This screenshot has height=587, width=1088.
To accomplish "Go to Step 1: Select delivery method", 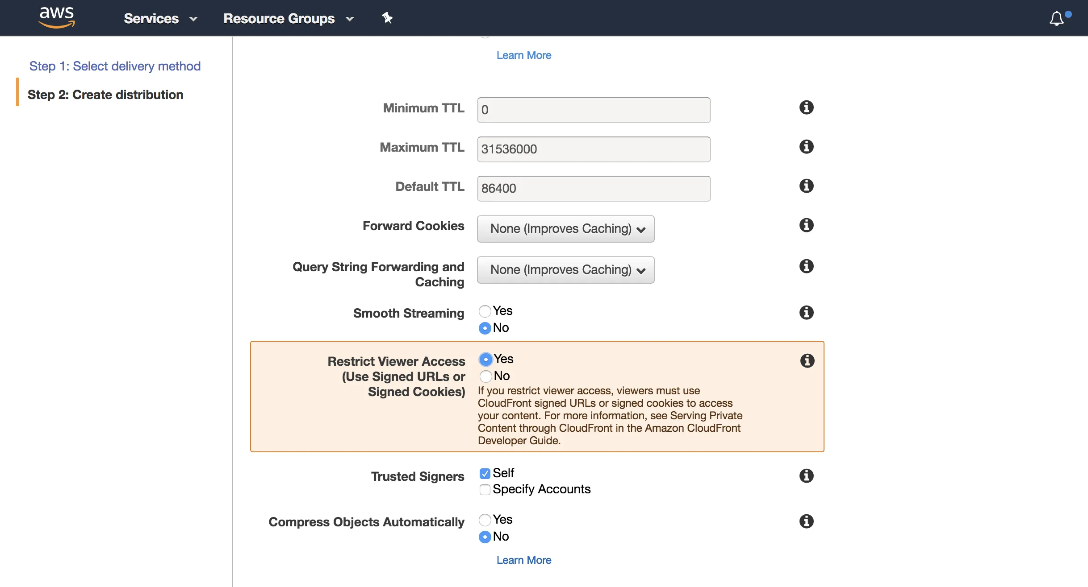I will pyautogui.click(x=115, y=66).
